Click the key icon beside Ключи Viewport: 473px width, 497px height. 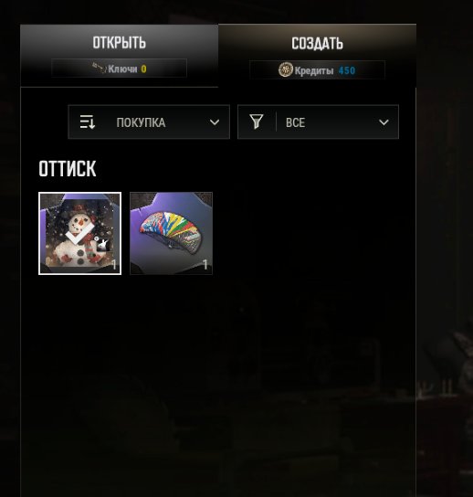tap(100, 69)
